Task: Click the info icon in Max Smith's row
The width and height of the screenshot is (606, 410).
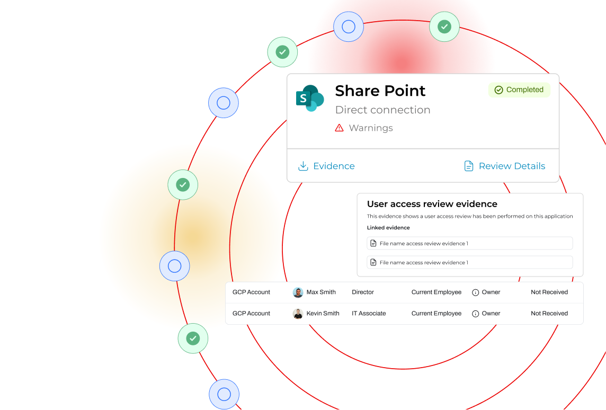Action: point(476,292)
